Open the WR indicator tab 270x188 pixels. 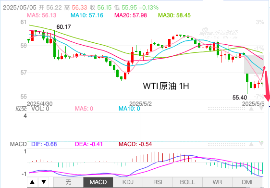[217, 182]
